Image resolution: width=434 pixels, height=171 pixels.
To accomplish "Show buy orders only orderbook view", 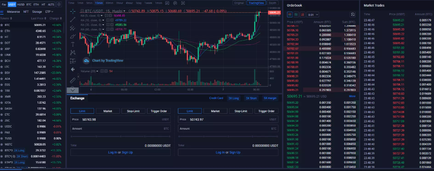I will pyautogui.click(x=296, y=14).
